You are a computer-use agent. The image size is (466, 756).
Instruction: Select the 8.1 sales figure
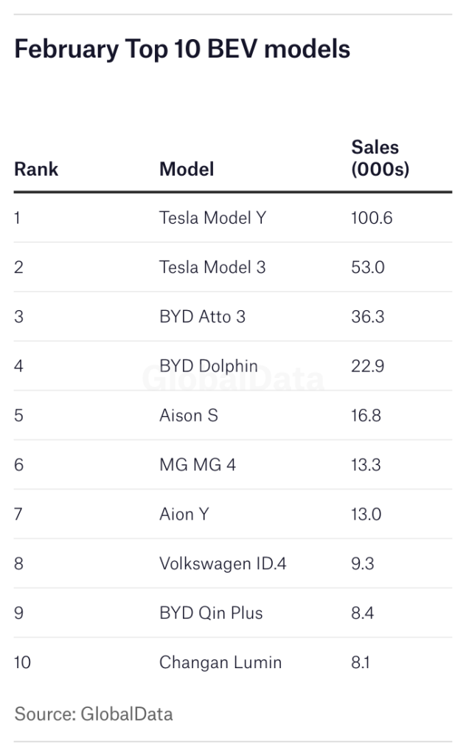coord(361,662)
